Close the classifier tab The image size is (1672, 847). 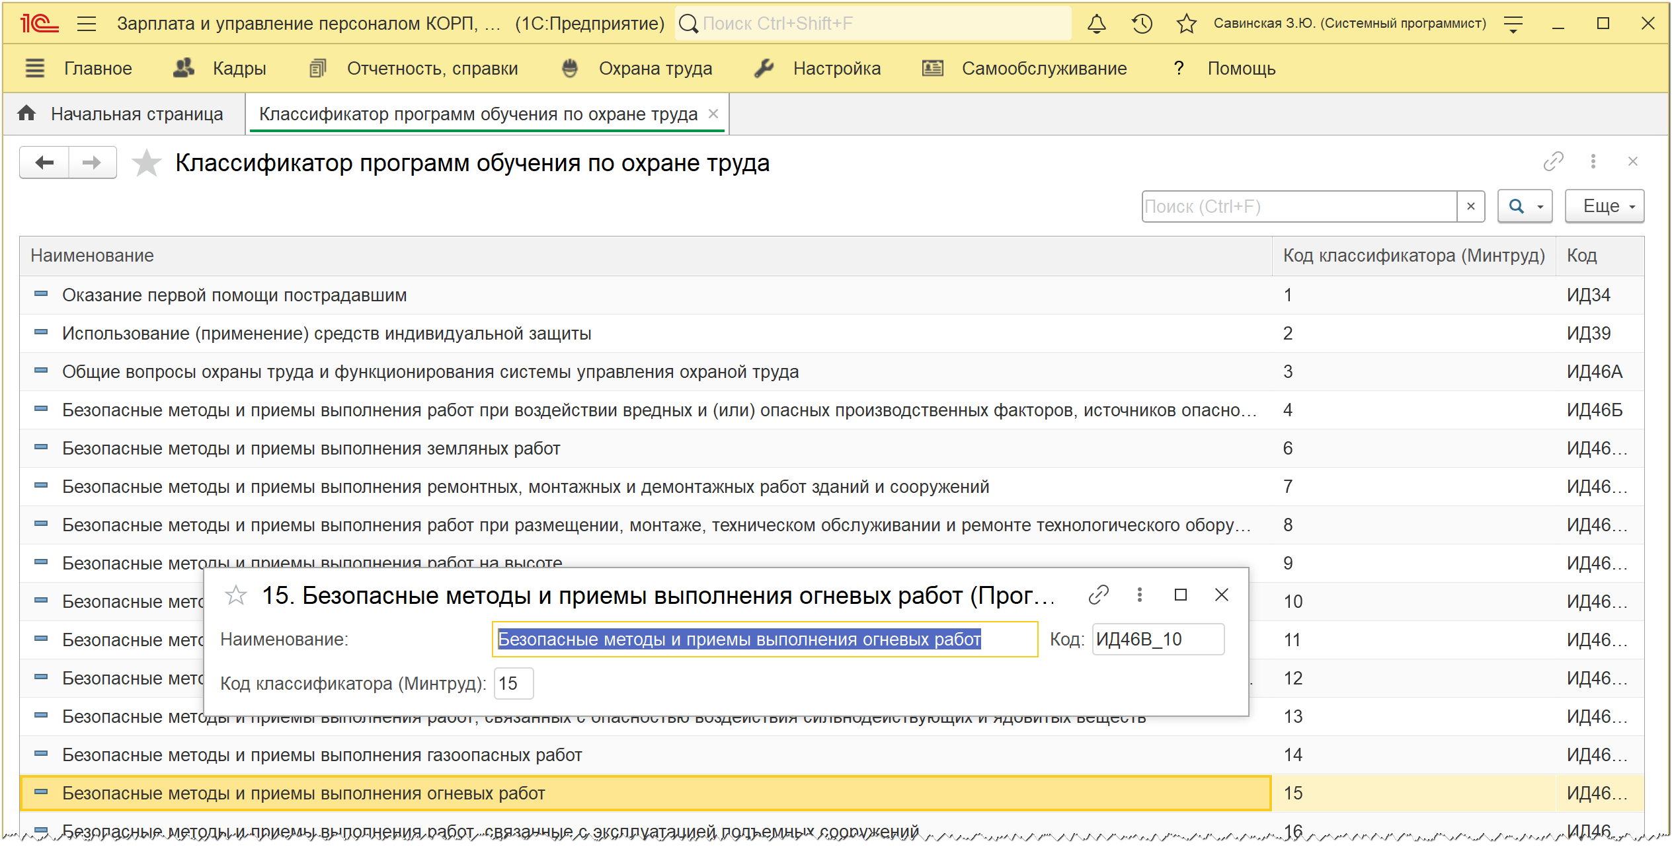pyautogui.click(x=713, y=114)
